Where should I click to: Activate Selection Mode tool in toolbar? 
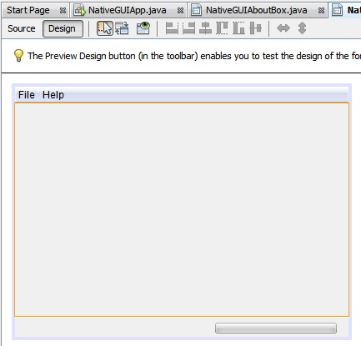[x=105, y=28]
